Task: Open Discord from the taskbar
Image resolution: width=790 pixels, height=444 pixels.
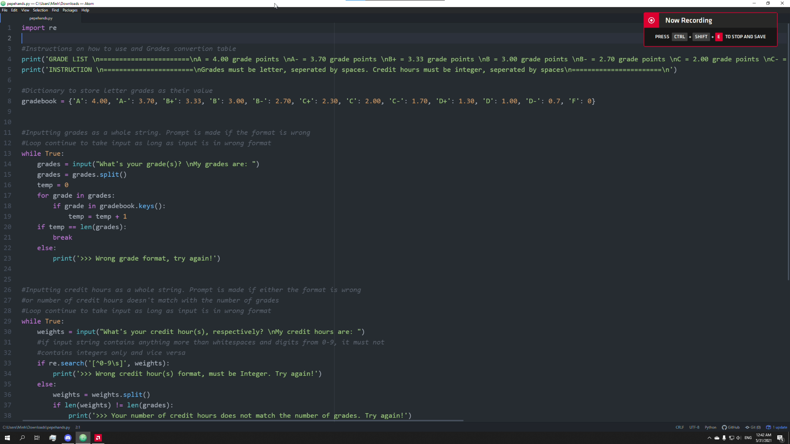Action: [68, 438]
